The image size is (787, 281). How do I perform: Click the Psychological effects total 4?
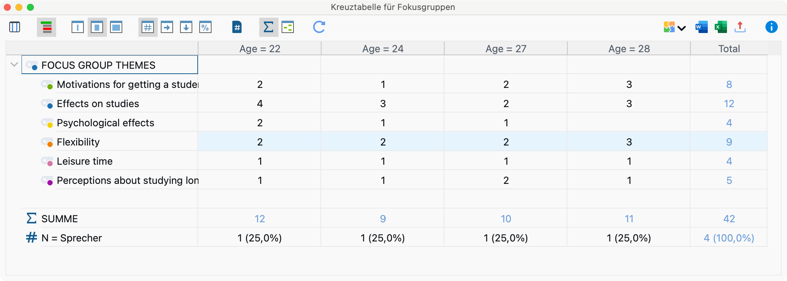[x=729, y=123]
